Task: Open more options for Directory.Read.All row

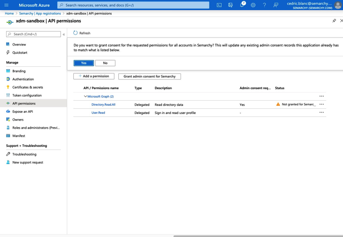Action: 321,104
